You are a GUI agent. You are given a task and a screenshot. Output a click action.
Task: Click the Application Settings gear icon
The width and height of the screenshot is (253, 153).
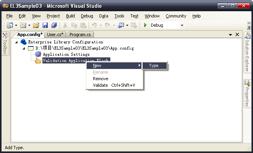point(38,54)
